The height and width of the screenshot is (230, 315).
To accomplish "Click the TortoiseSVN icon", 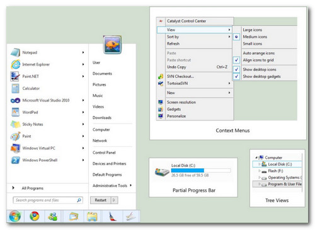I will pyautogui.click(x=161, y=83).
